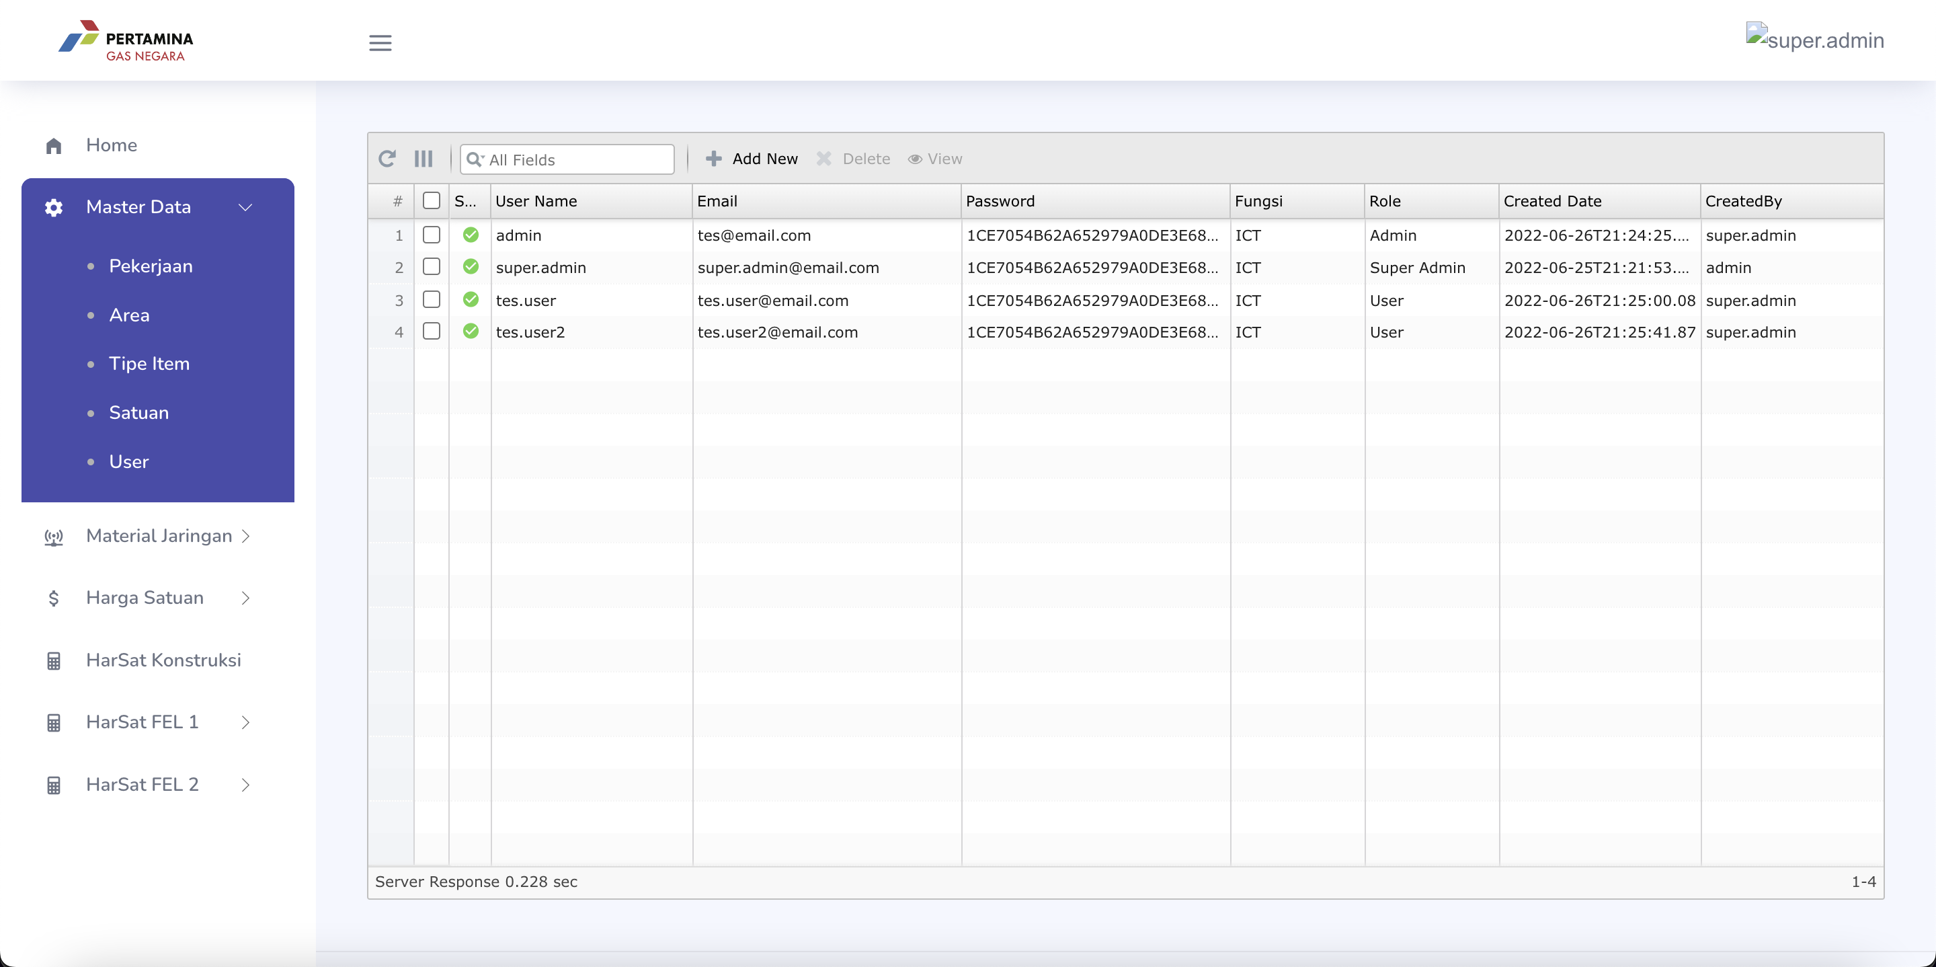Viewport: 1936px width, 967px height.
Task: Click the search magnifier dropdown icon
Action: click(x=475, y=159)
